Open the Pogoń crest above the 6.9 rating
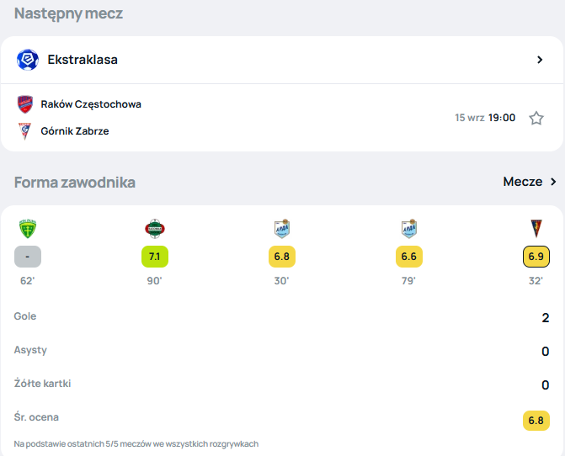Screen dimensions: 565x456 click(x=536, y=229)
